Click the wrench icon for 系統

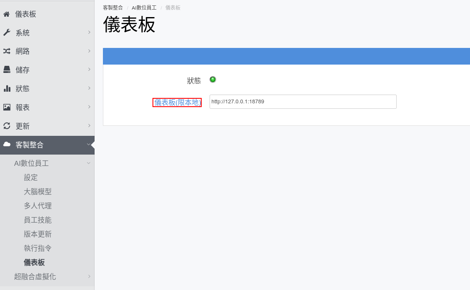[x=7, y=32]
